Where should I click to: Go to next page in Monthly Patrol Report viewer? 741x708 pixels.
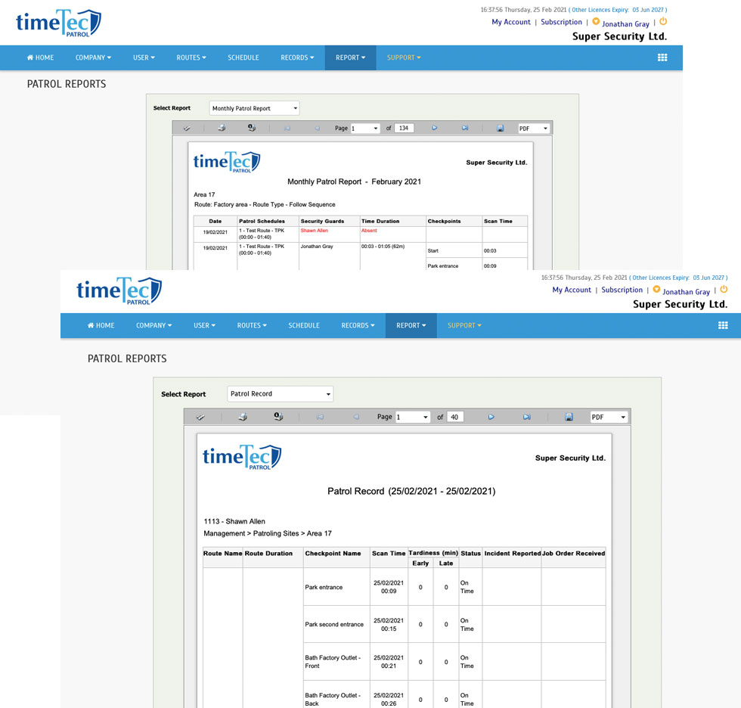(435, 129)
